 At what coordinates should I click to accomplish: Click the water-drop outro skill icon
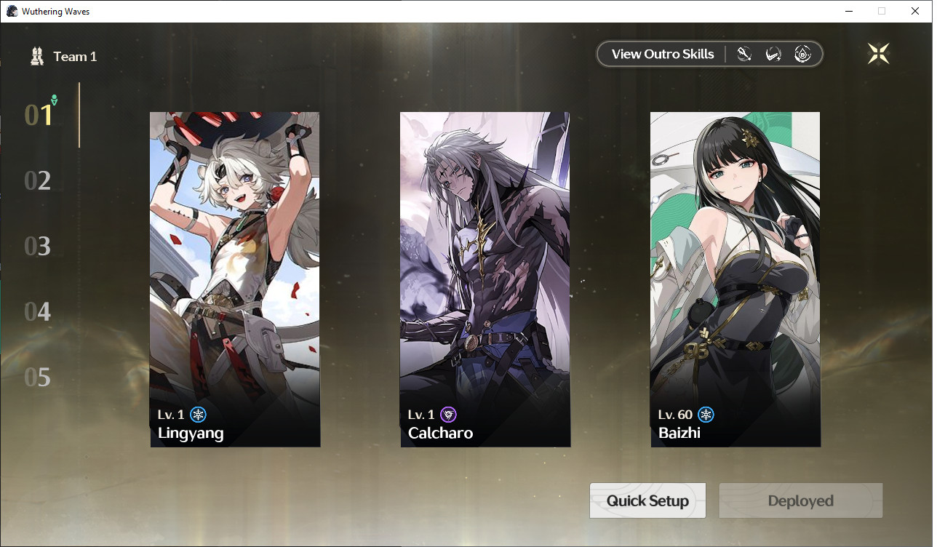(803, 54)
